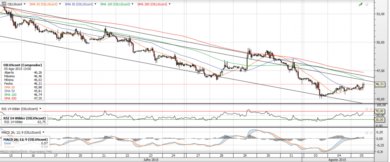Viewport: 390px width, 162px height.
Task: Click the Julho 2015 month label
Action: click(151, 160)
